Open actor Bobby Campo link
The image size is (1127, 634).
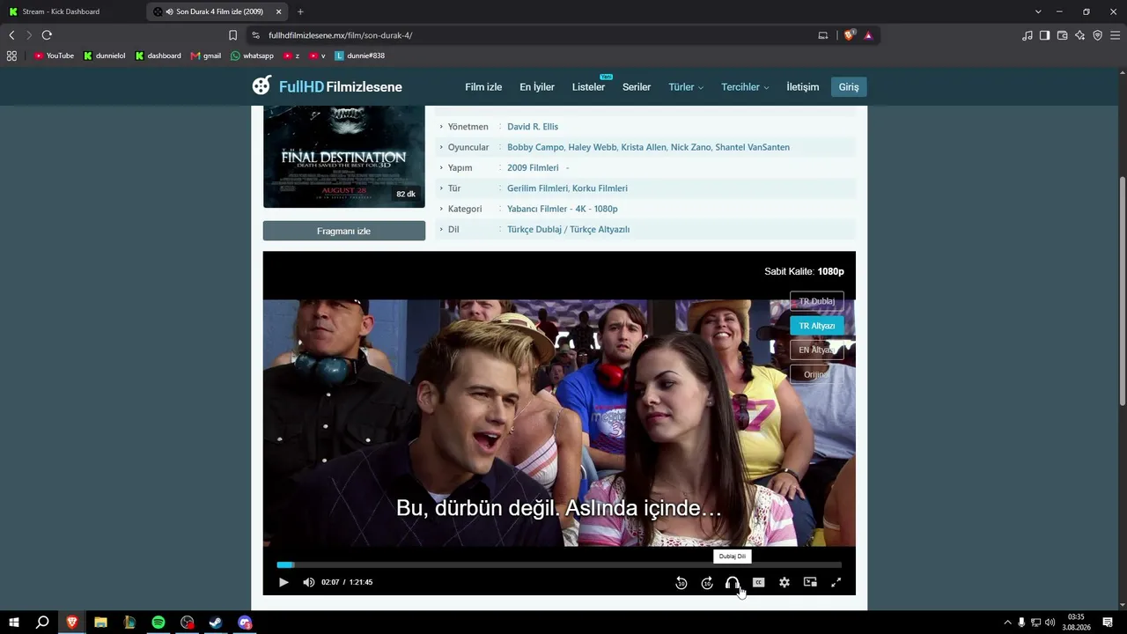(535, 147)
